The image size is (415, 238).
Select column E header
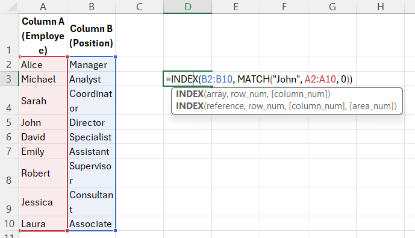click(x=236, y=7)
